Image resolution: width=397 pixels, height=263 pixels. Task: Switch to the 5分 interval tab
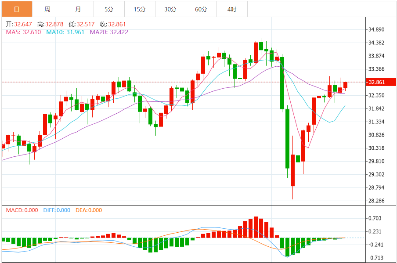point(109,9)
